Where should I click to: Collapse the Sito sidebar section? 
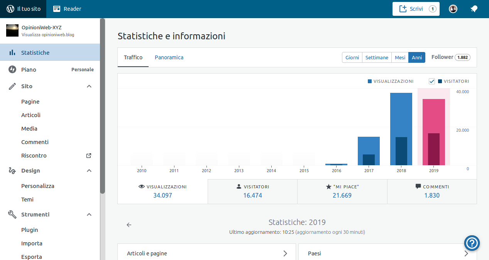(x=89, y=86)
